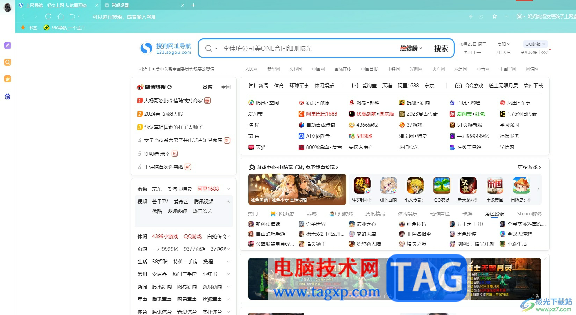This screenshot has height=315, width=576.
Task: Expand the 军事 category row
Action: tap(228, 299)
